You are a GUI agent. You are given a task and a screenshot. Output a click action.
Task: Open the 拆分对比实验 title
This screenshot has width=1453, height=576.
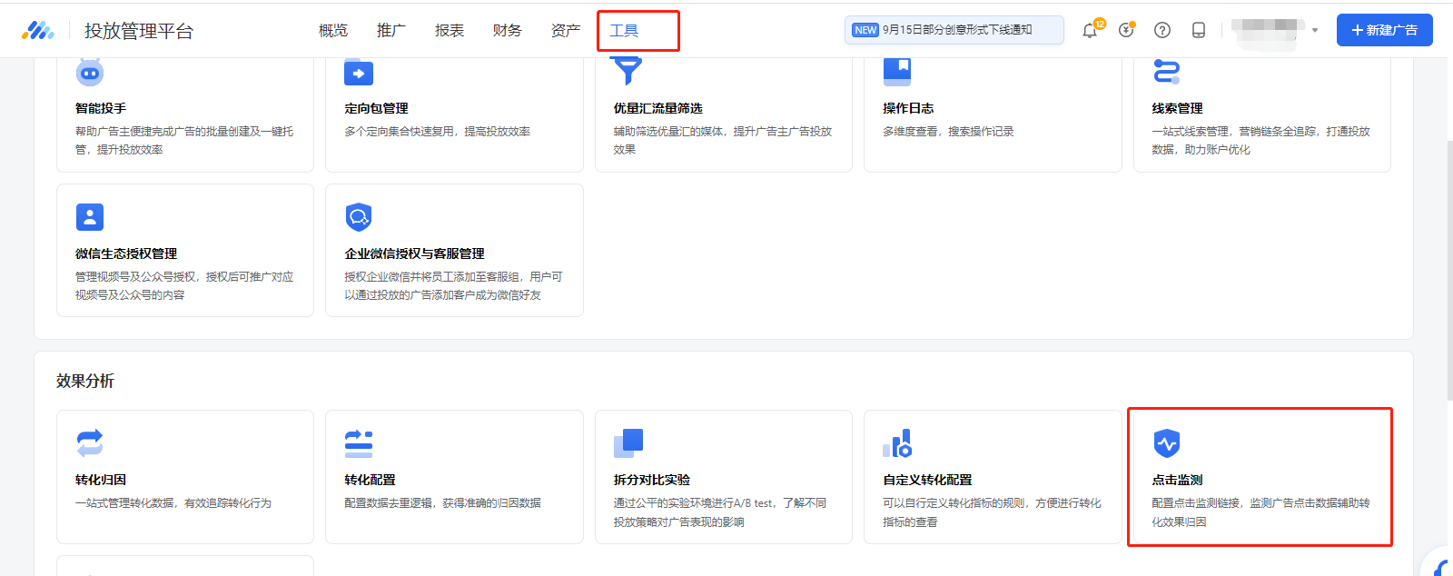(x=652, y=480)
